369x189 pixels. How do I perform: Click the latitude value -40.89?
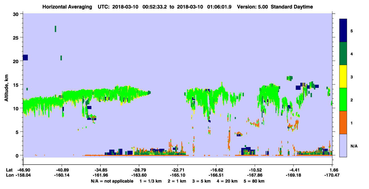pos(62,170)
